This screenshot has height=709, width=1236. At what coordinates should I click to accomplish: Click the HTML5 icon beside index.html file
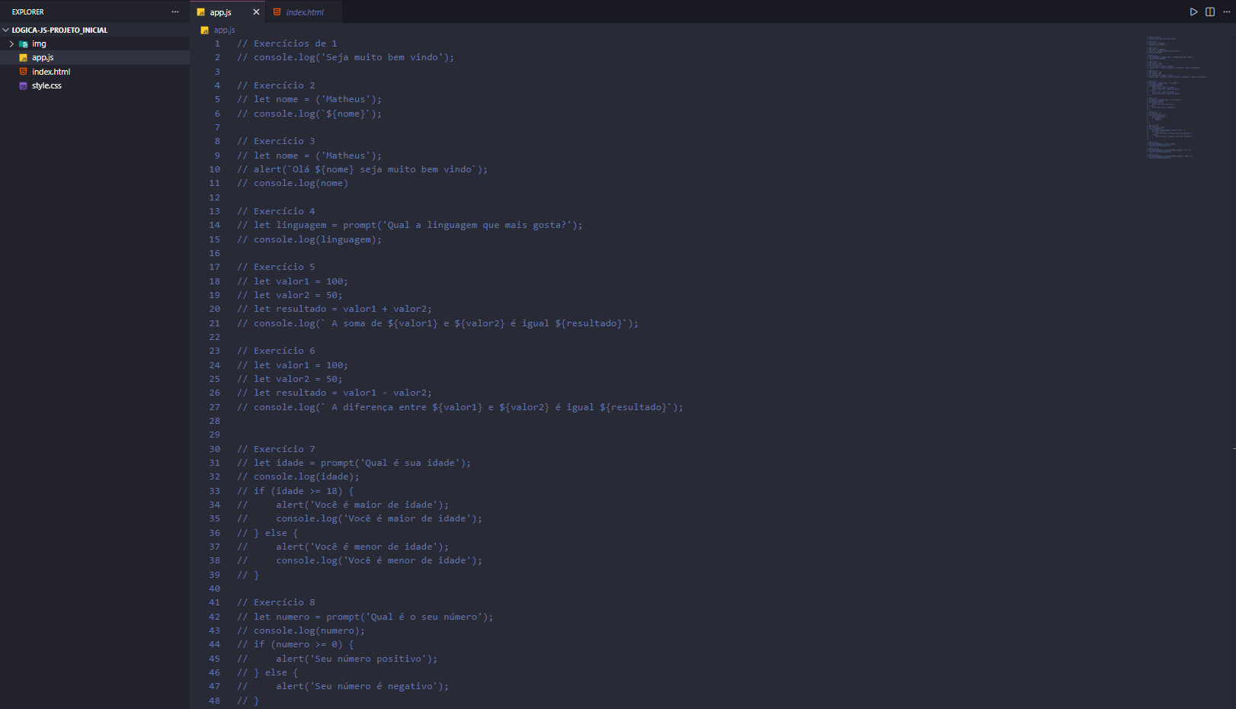[24, 72]
